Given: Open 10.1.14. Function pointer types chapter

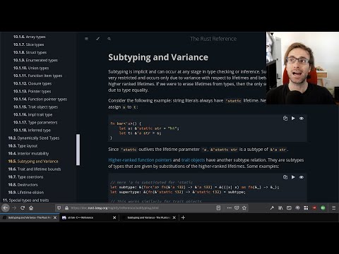Looking at the screenshot, I should (x=40, y=99).
